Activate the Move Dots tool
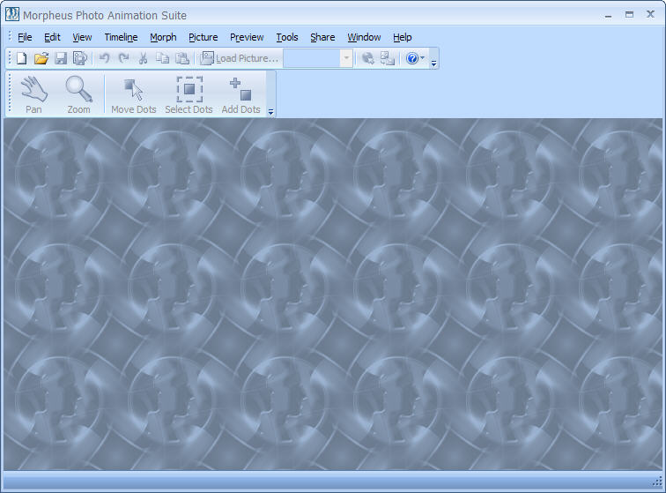The width and height of the screenshot is (666, 493). tap(134, 94)
